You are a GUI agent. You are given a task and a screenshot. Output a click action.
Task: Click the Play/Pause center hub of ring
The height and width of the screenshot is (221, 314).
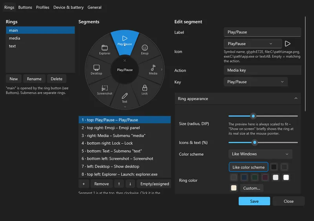point(125,70)
